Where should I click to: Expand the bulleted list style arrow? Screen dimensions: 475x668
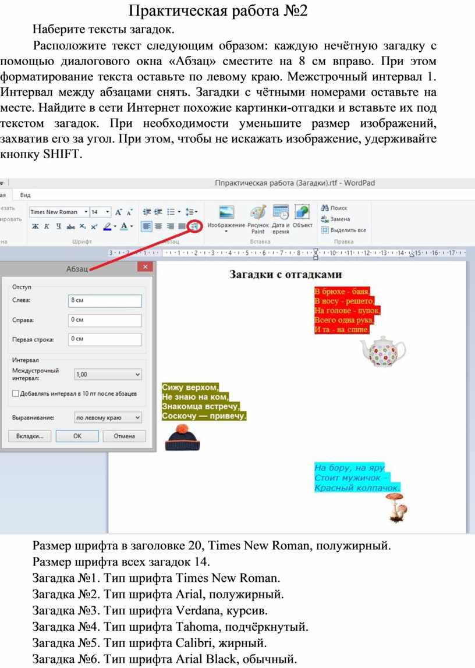(179, 212)
